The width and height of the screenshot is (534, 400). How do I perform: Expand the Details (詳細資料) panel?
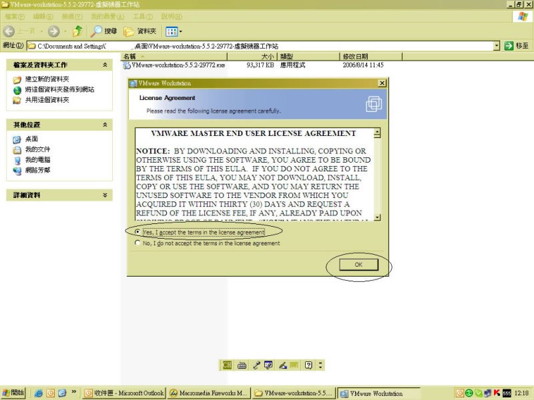105,195
